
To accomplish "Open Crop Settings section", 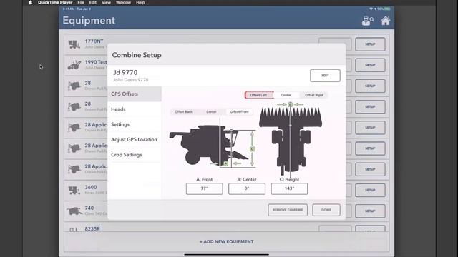I will pyautogui.click(x=135, y=155).
